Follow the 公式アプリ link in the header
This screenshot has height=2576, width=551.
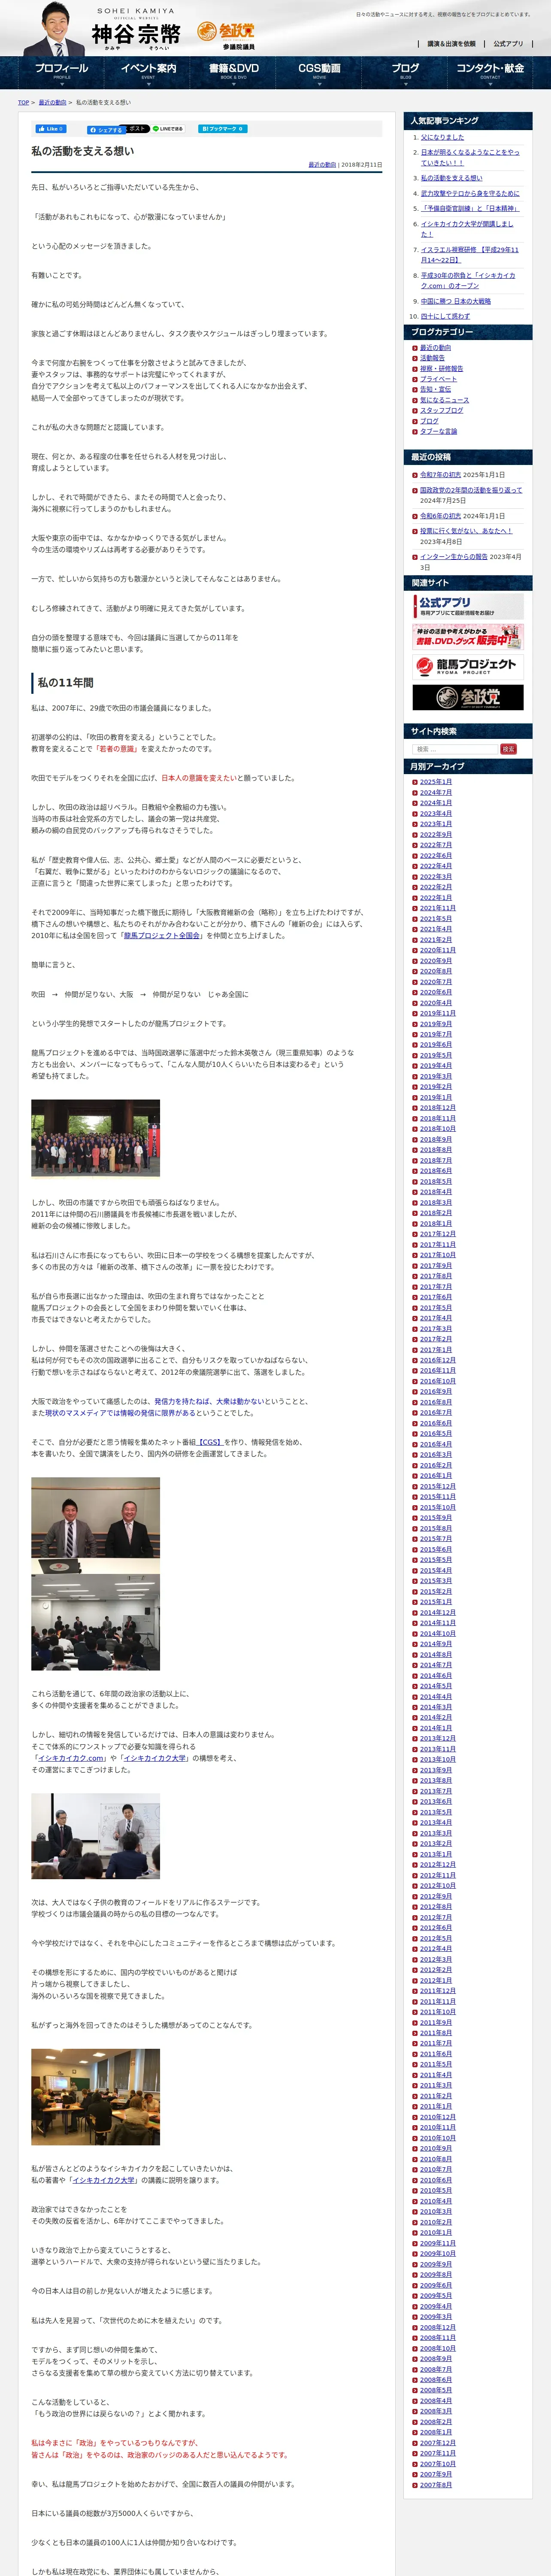(x=508, y=44)
